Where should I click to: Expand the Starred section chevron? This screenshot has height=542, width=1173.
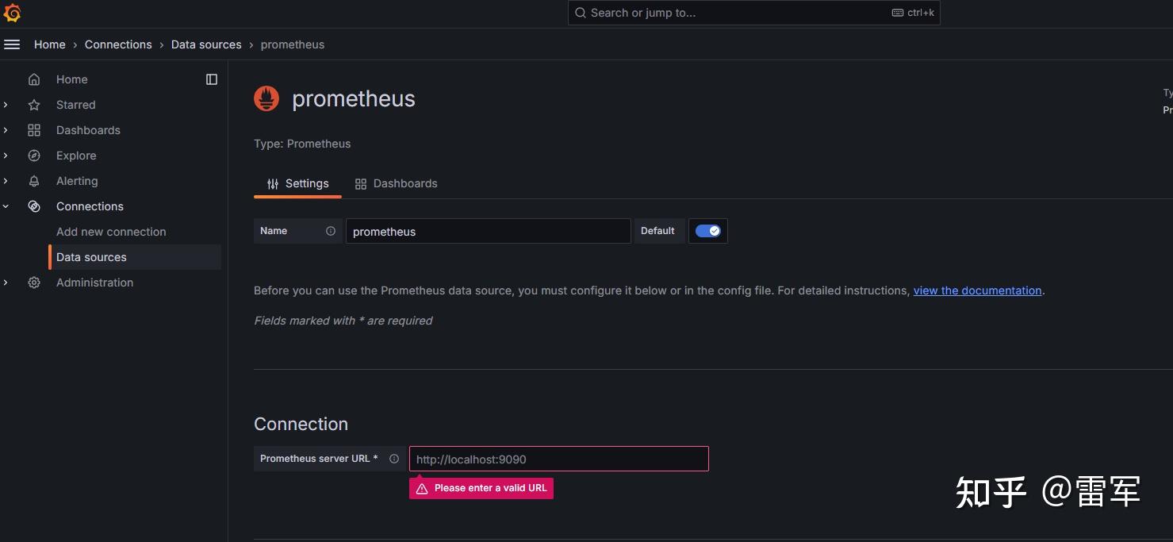point(6,105)
